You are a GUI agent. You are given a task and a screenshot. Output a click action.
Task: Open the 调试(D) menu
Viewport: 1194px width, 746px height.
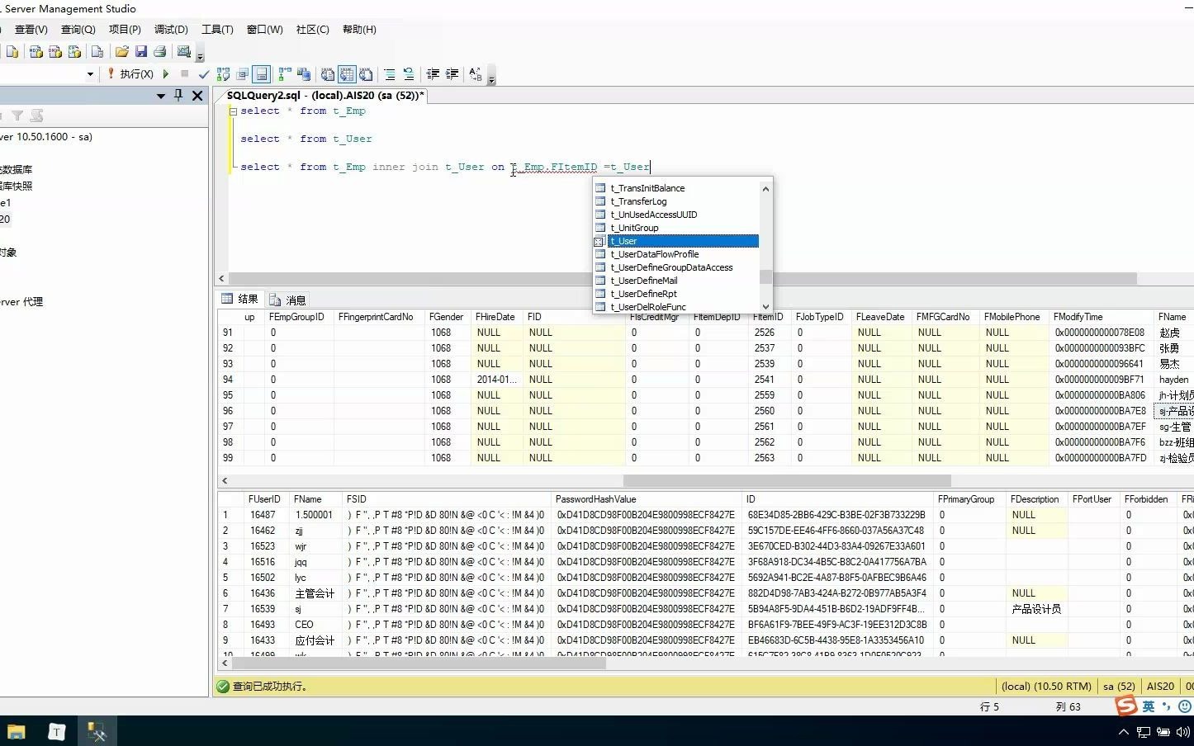pyautogui.click(x=171, y=29)
